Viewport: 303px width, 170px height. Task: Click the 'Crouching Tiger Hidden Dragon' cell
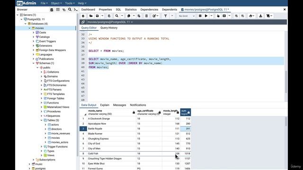pos(112,159)
